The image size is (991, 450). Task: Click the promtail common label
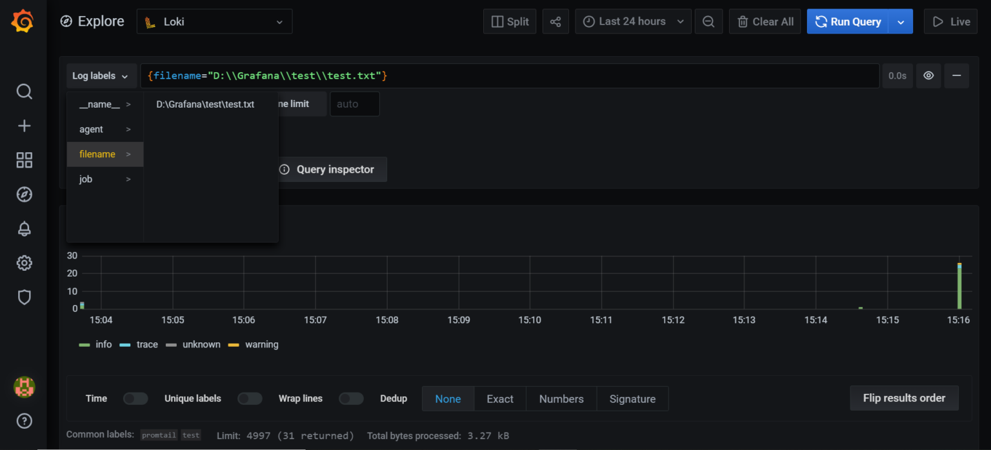[159, 435]
